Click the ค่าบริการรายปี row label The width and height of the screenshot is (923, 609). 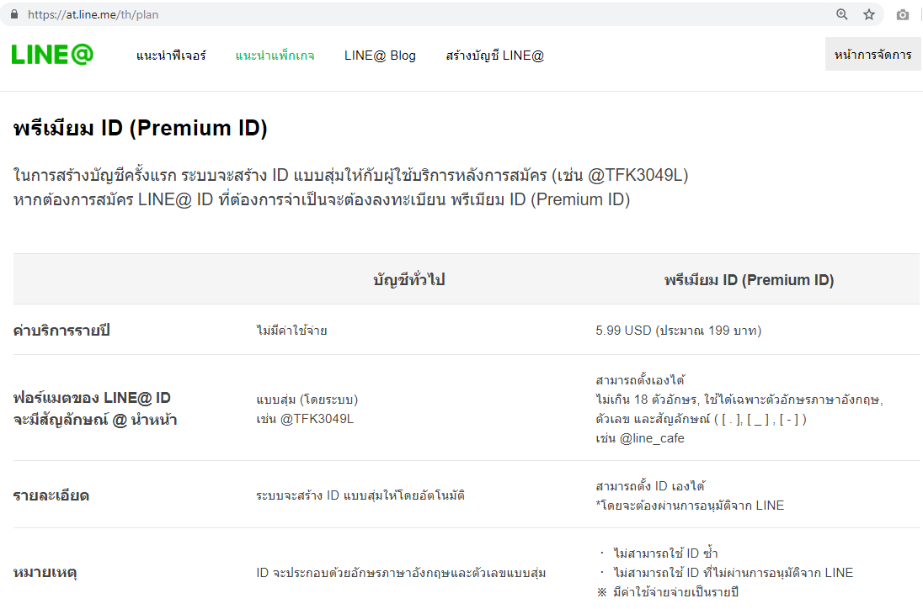point(61,331)
